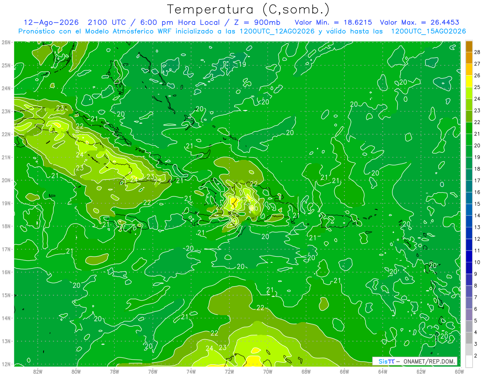Click the 12N latitude axis label
This screenshot has width=488, height=377.
tap(6, 364)
